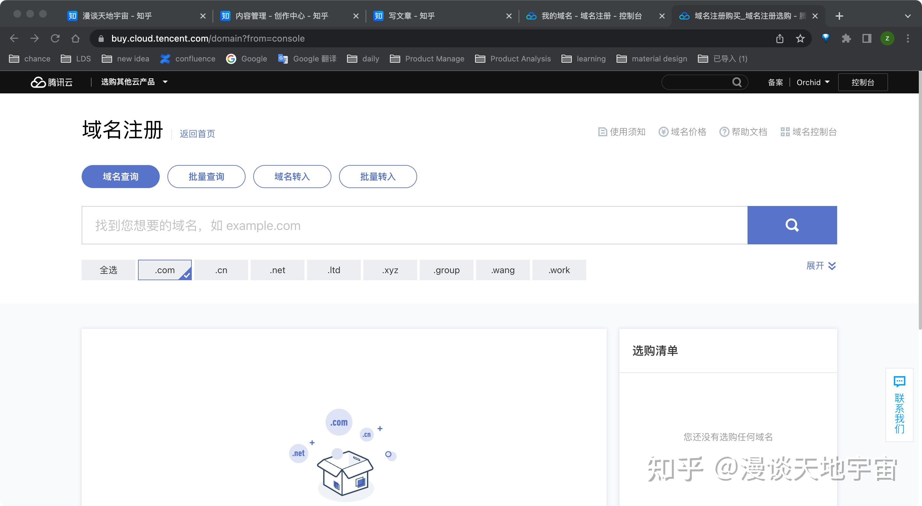Click the 控制台 button
Screen dimensions: 922x506
[862, 82]
